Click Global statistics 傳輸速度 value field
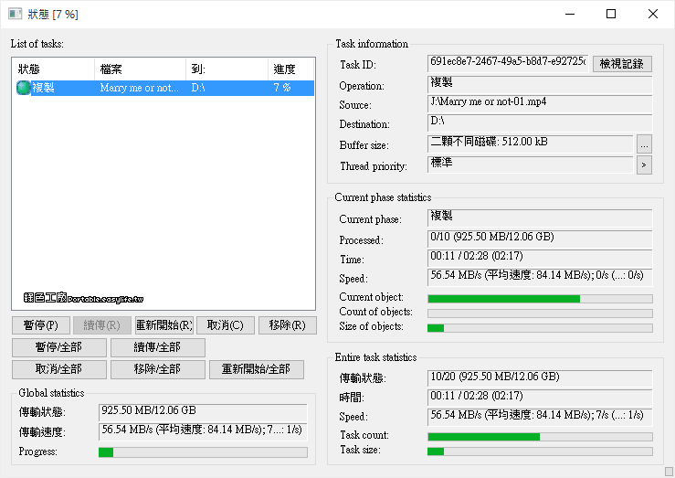This screenshot has width=675, height=478. pyautogui.click(x=203, y=431)
